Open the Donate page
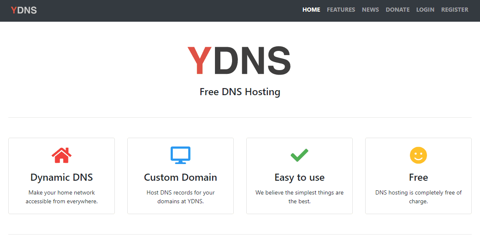480x245 pixels. (x=397, y=10)
